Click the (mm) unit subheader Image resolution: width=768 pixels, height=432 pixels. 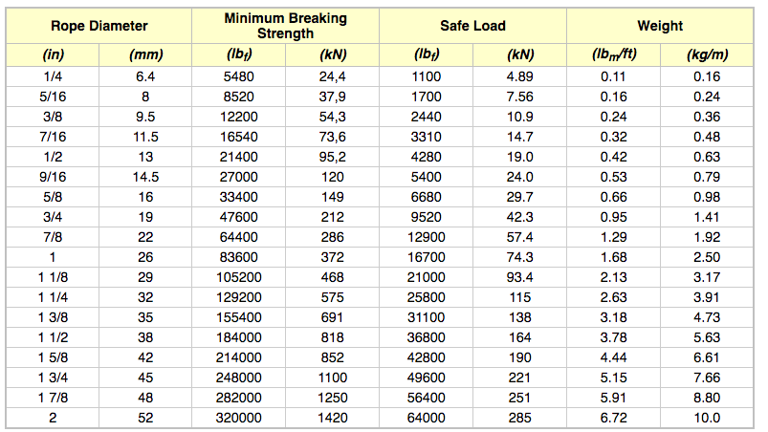[144, 55]
